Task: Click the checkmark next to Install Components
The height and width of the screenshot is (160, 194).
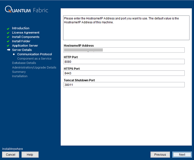Action: pos(8,37)
